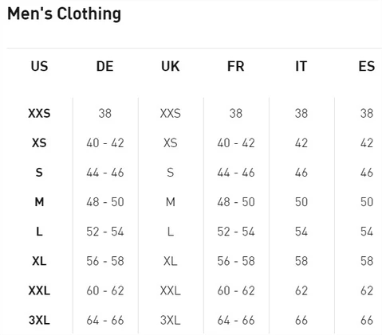
Task: Select the XXS row label
Action: 39,114
